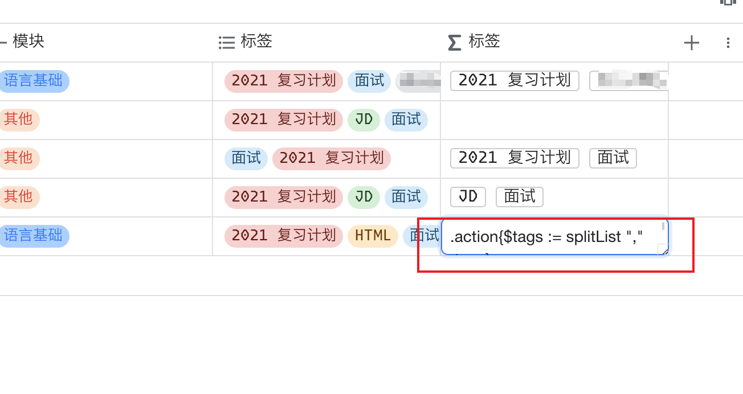This screenshot has height=394, width=743.
Task: Click outlined 2021 复习计划 tag in first row
Action: pyautogui.click(x=515, y=81)
